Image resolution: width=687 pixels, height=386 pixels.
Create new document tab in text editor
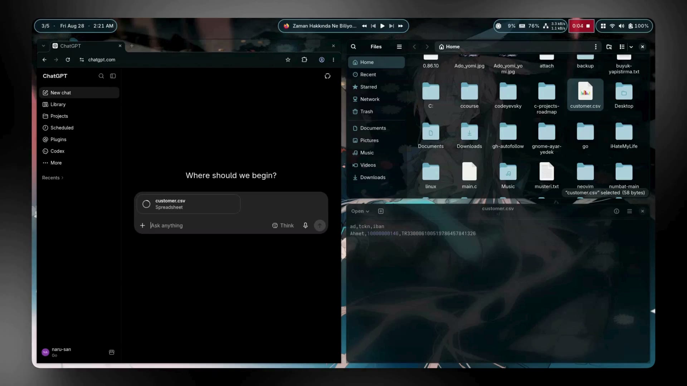click(x=381, y=211)
